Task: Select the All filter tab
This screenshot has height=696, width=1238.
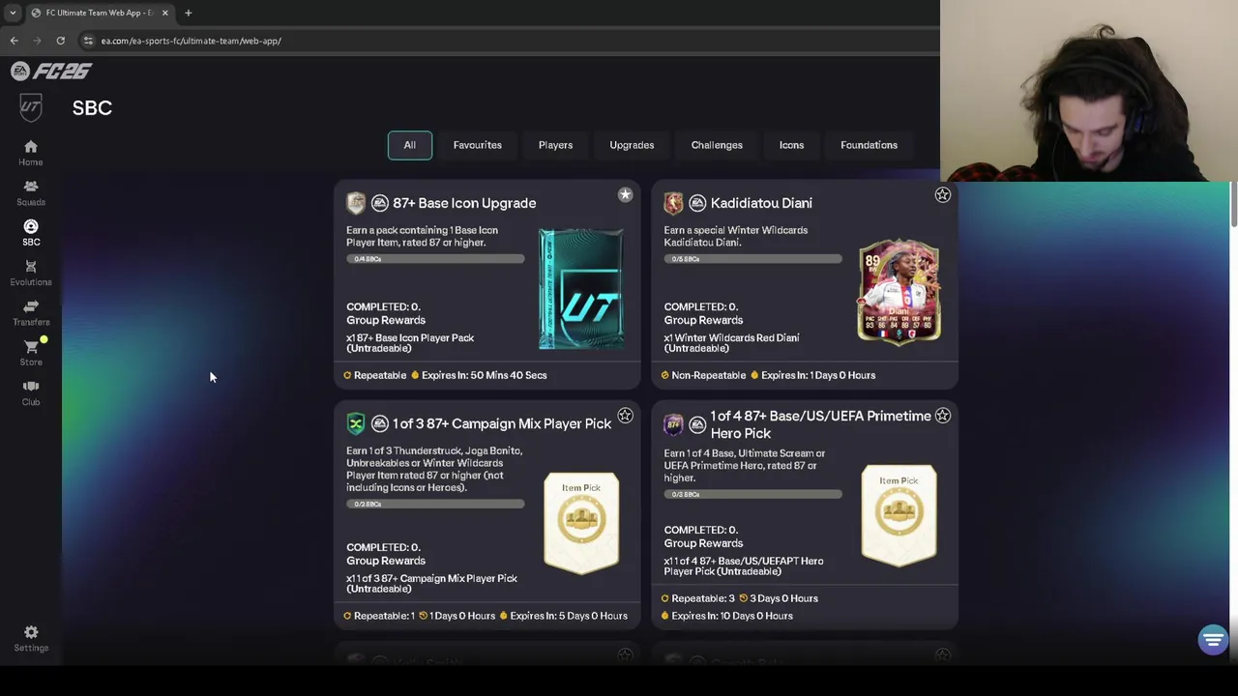Action: [410, 145]
